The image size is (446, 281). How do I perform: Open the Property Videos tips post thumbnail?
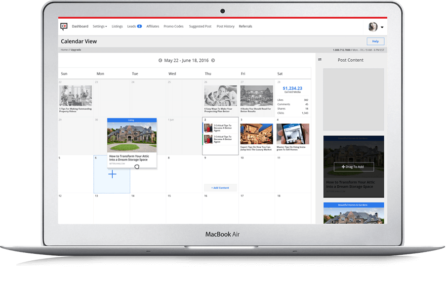point(76,96)
